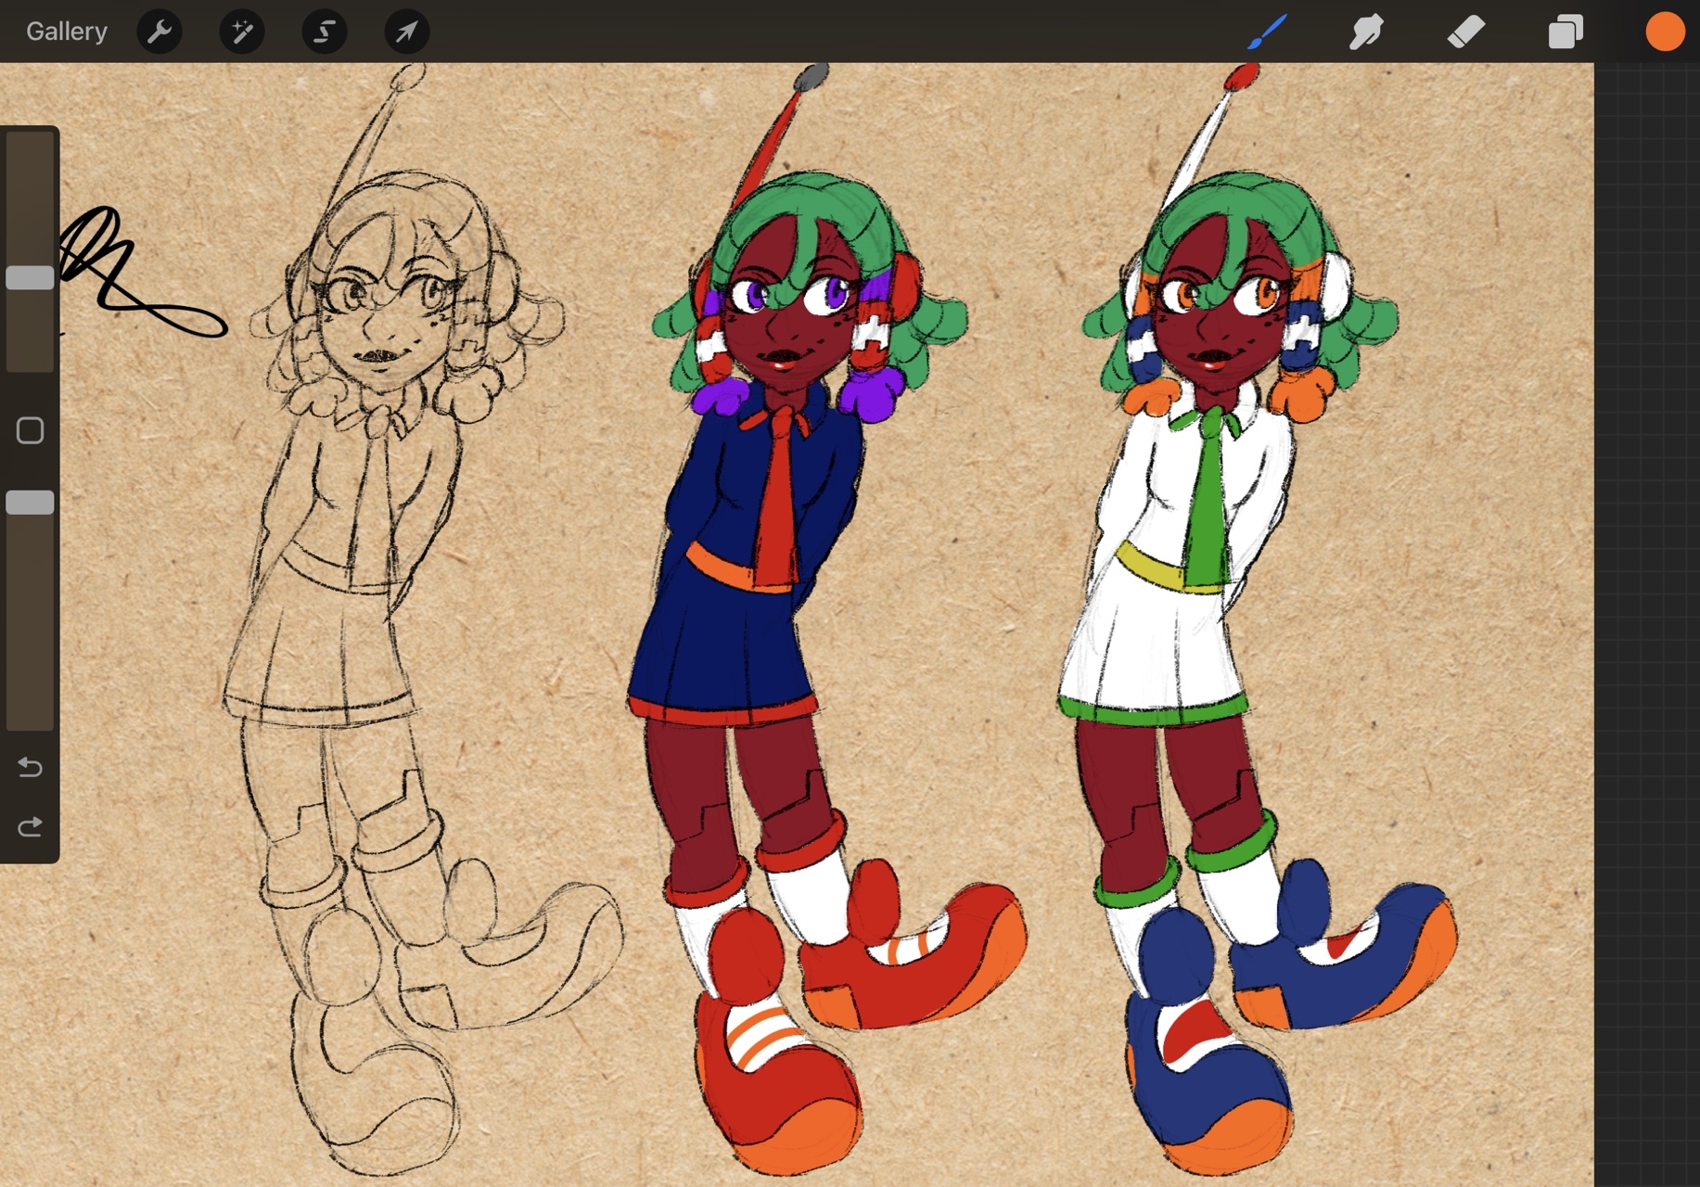Open the Gallery view
The height and width of the screenshot is (1187, 1700).
coord(66,32)
